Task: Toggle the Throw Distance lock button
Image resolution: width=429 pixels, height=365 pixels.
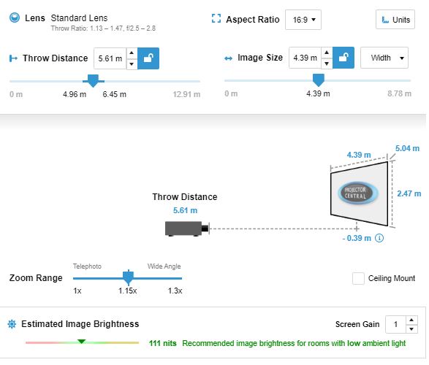Action: coord(148,58)
